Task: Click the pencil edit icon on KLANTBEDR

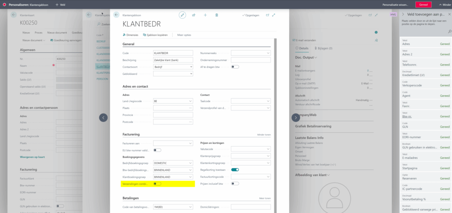Action: tap(182, 15)
